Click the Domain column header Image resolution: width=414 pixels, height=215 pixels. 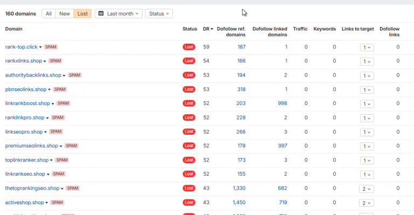13,29
